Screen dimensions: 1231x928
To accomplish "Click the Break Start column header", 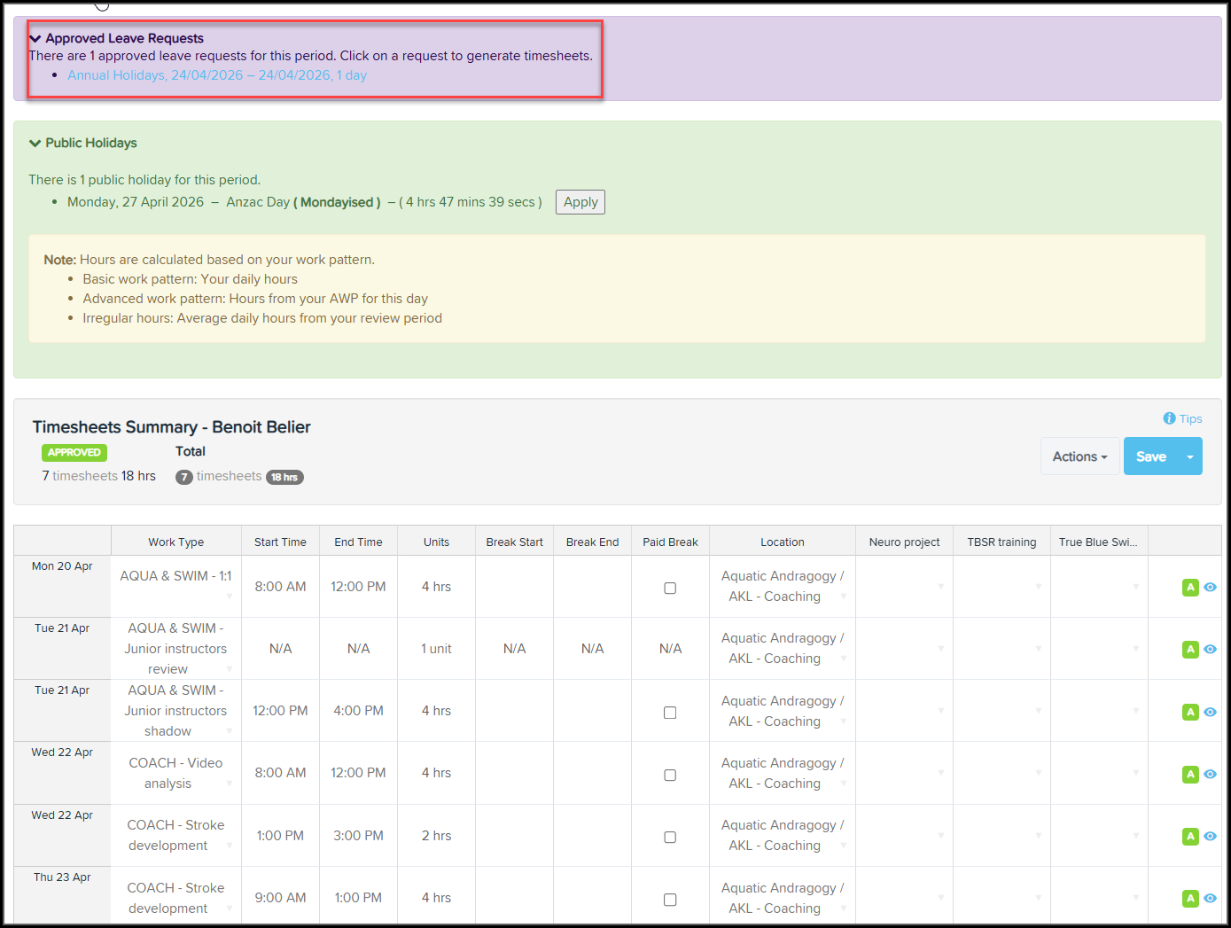I will (x=514, y=542).
